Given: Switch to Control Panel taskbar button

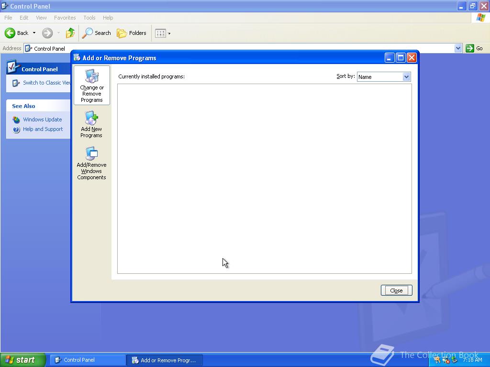Looking at the screenshot, I should (88, 360).
